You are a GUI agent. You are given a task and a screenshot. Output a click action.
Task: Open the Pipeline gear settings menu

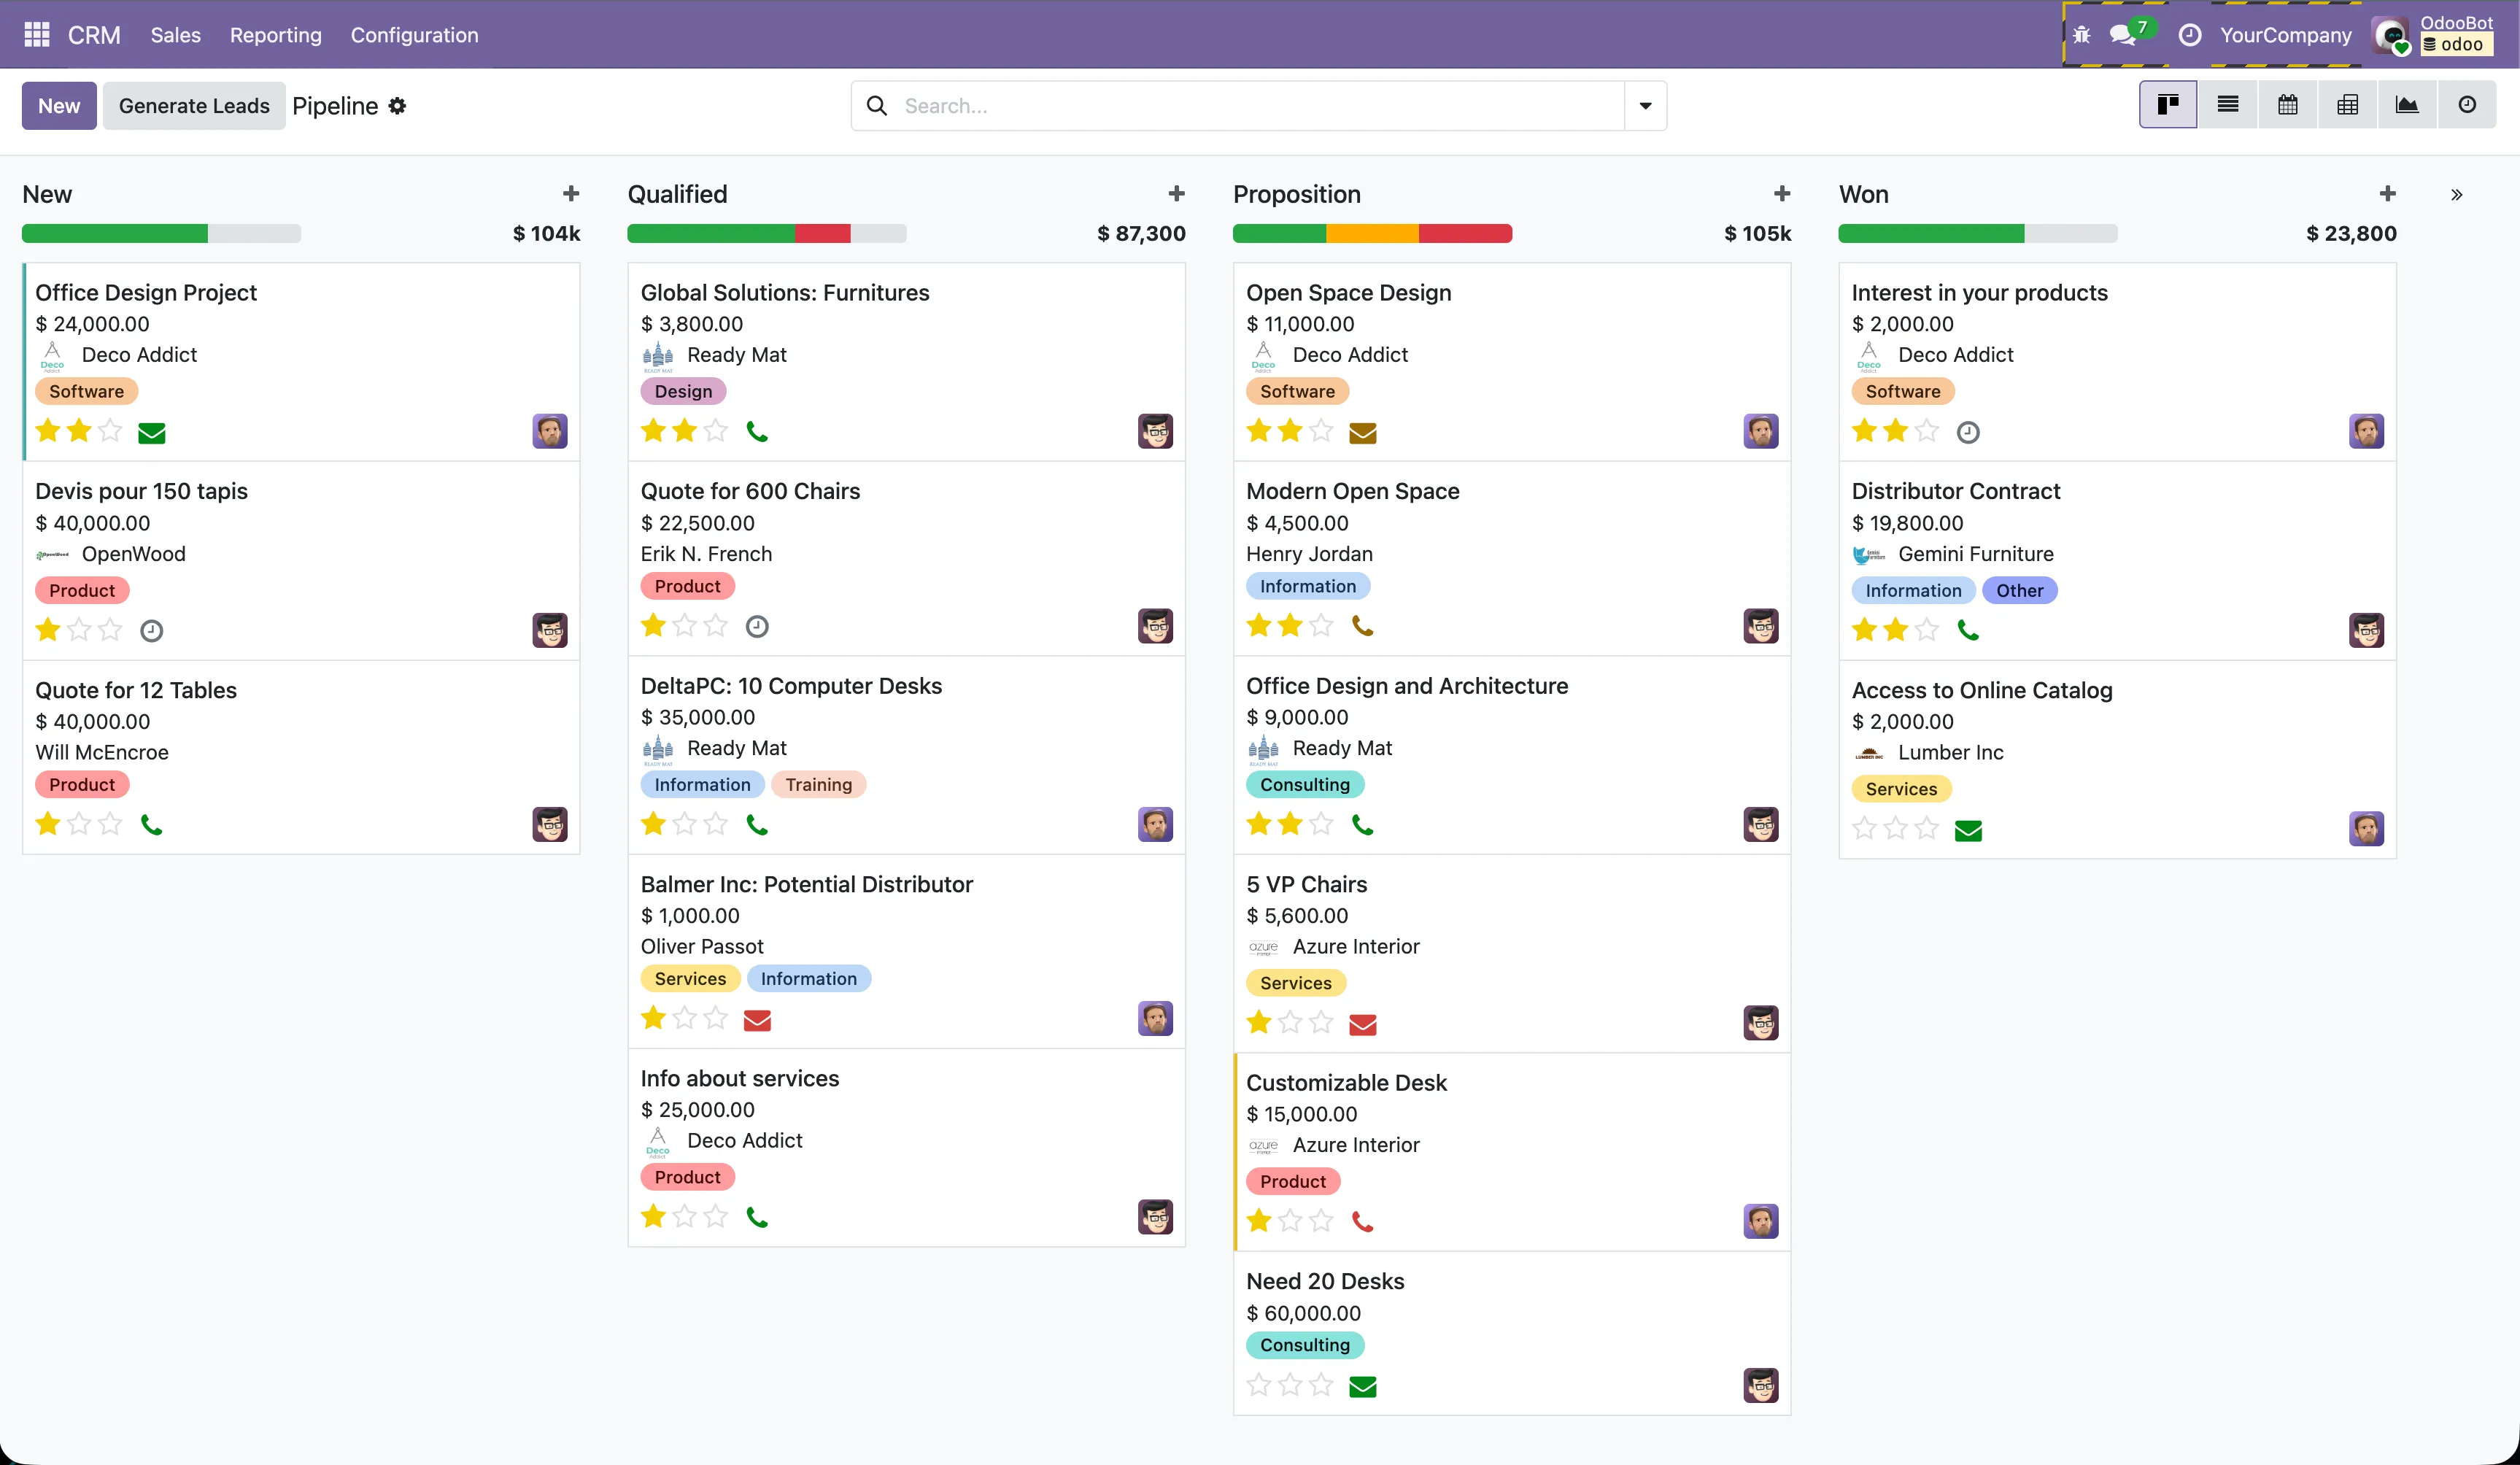pos(397,105)
